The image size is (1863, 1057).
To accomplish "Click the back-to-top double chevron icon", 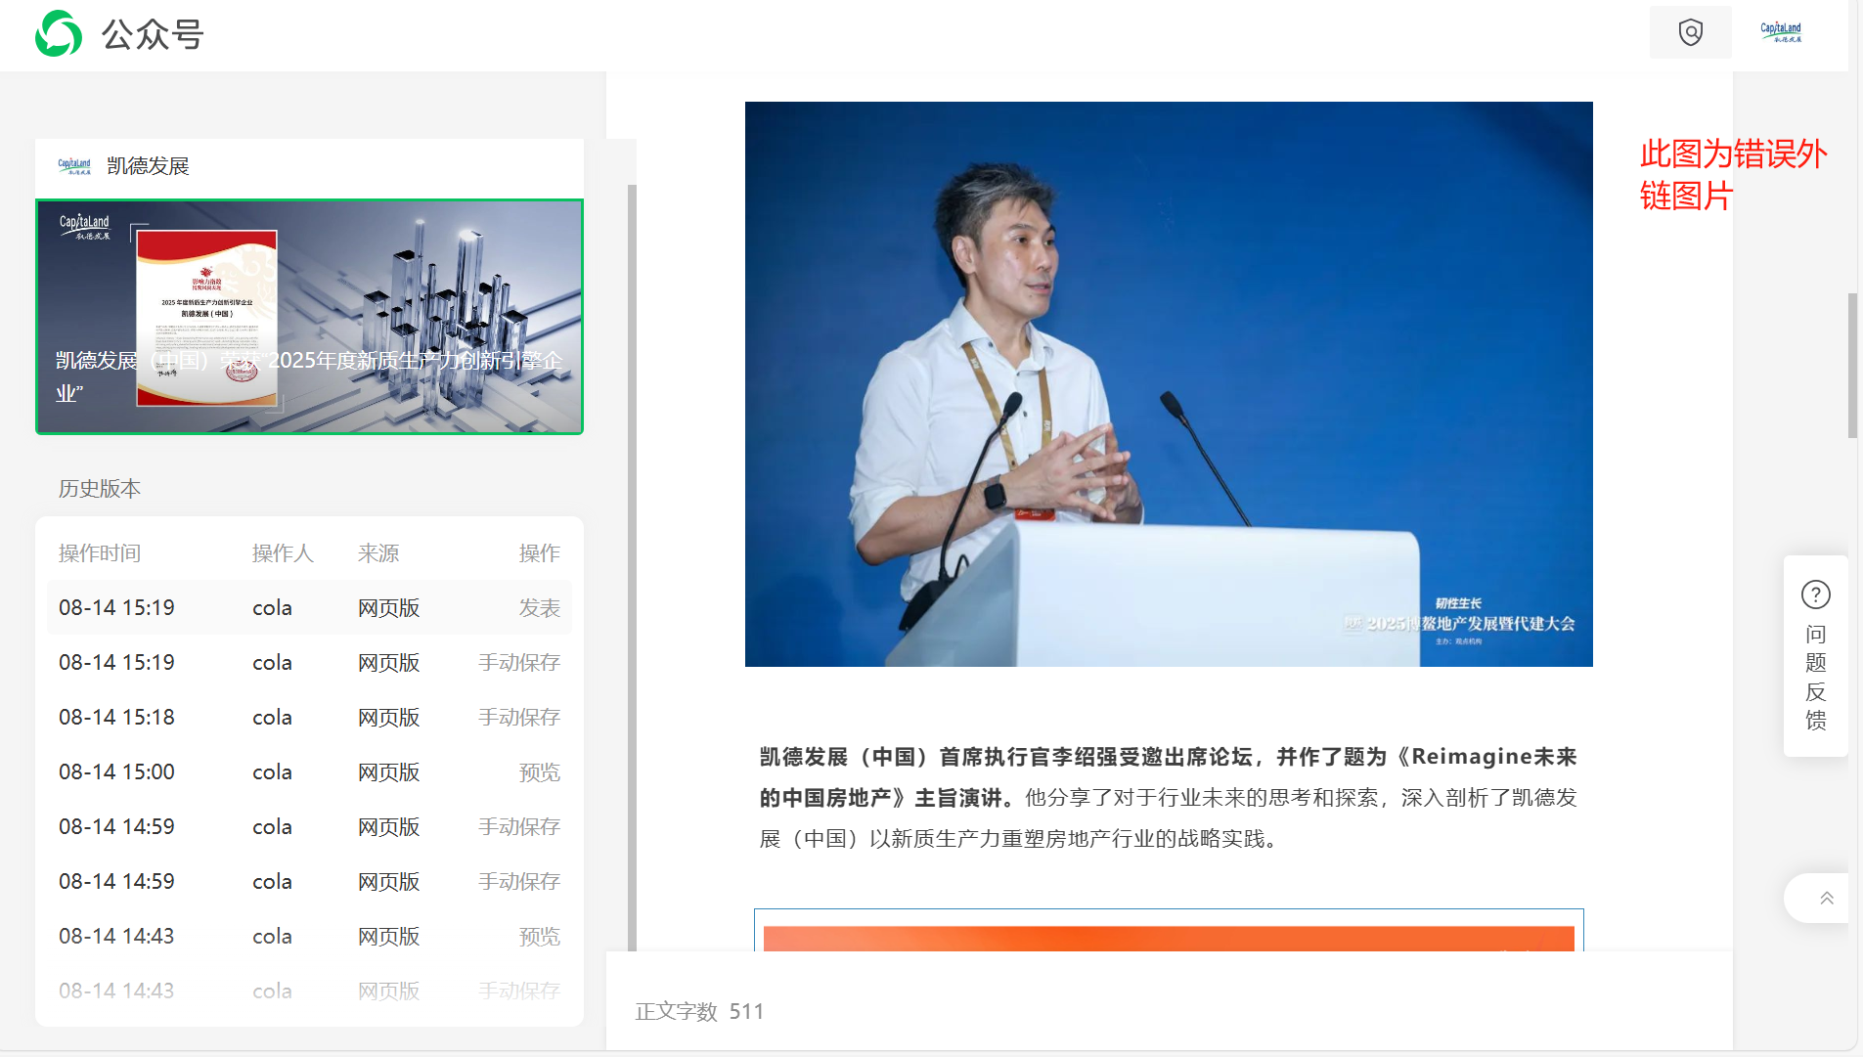I will tap(1826, 898).
